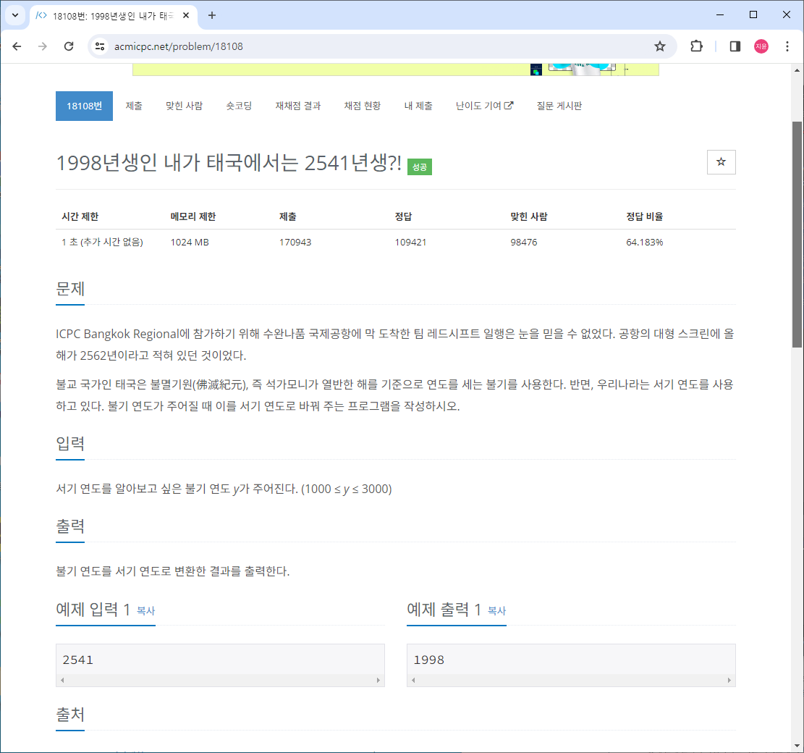
Task: Open the Chrome three-dot menu
Action: click(787, 46)
